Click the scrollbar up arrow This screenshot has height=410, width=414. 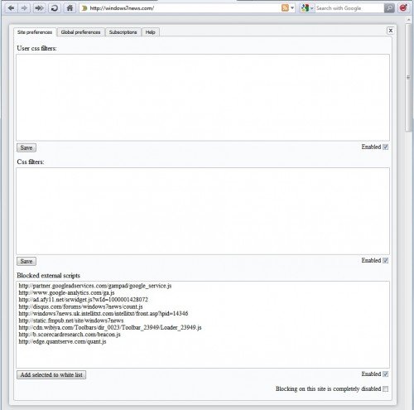(408, 20)
